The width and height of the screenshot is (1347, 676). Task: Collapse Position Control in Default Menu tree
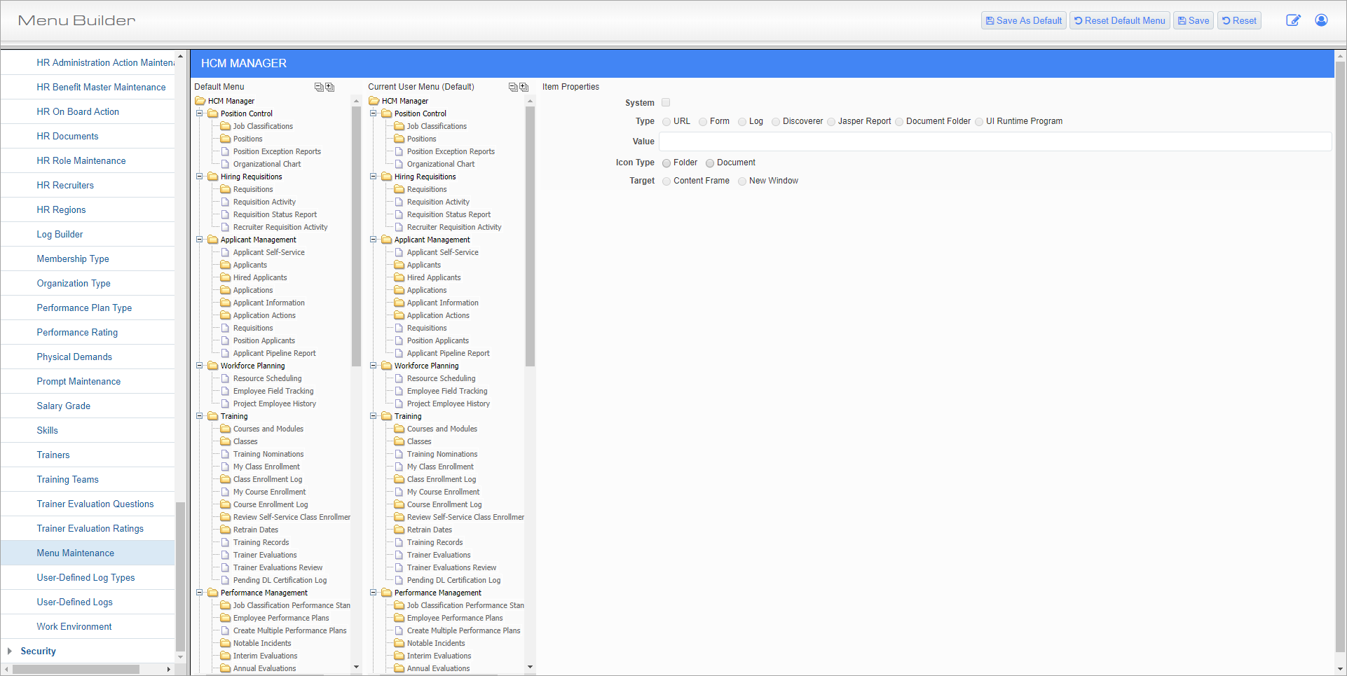pyautogui.click(x=200, y=113)
